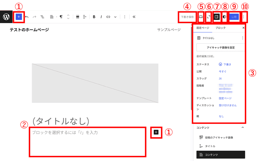Open the publish date 今すぐ
The image size is (261, 161).
pyautogui.click(x=222, y=71)
